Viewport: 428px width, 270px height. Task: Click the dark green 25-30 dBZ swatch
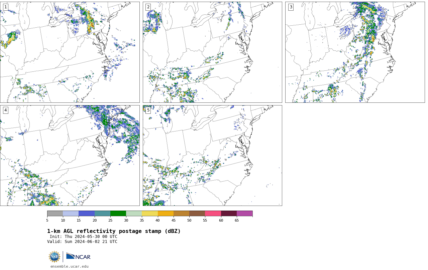[x=118, y=214]
